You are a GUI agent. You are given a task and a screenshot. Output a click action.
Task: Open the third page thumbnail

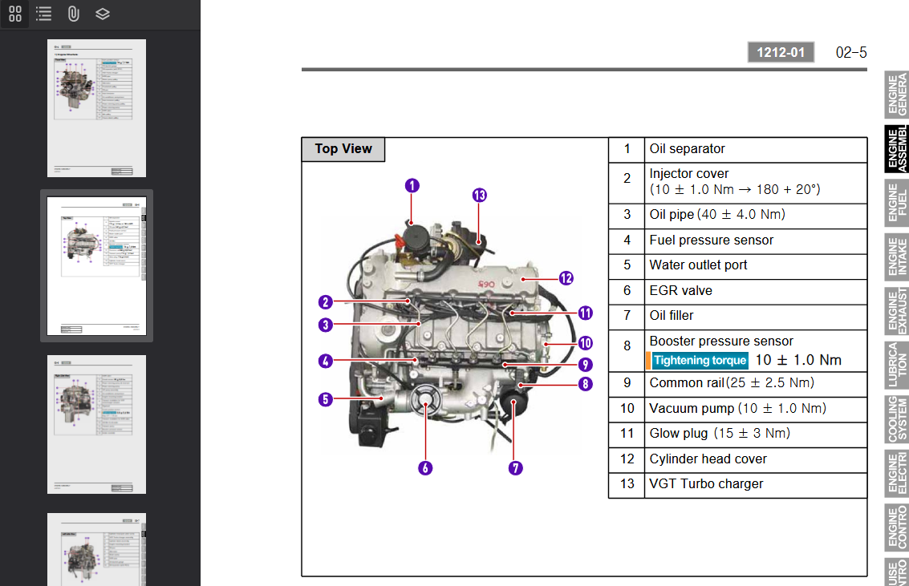coord(96,424)
